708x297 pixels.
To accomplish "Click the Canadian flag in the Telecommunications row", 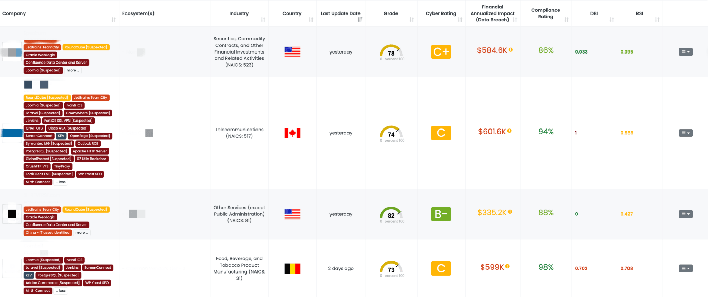I will [292, 133].
